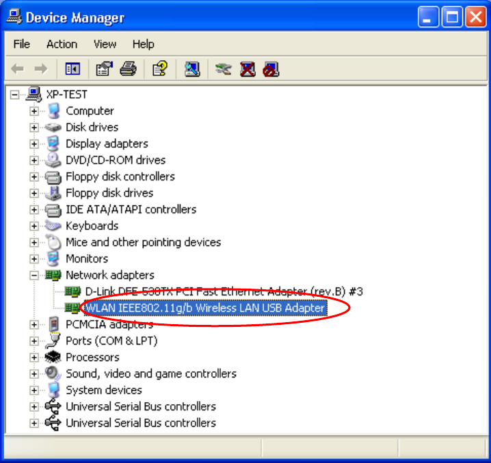Select the Computer label

click(x=90, y=111)
